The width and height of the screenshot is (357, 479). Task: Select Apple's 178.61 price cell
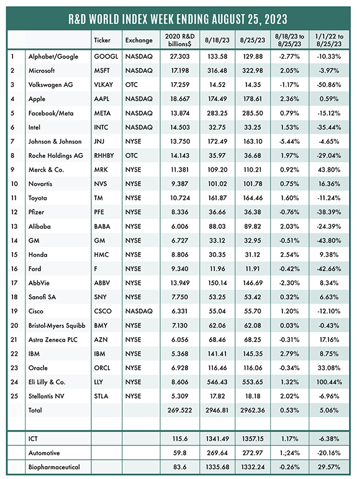[253, 99]
